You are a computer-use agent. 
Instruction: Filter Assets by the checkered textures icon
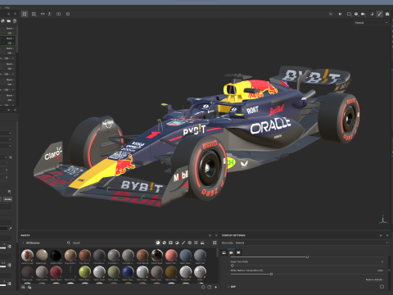[x=196, y=243]
